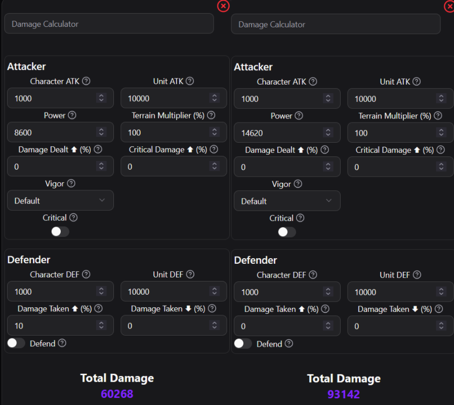Click right Damage Dealt help icon
Screen dimensions: 454x405
point(324,150)
